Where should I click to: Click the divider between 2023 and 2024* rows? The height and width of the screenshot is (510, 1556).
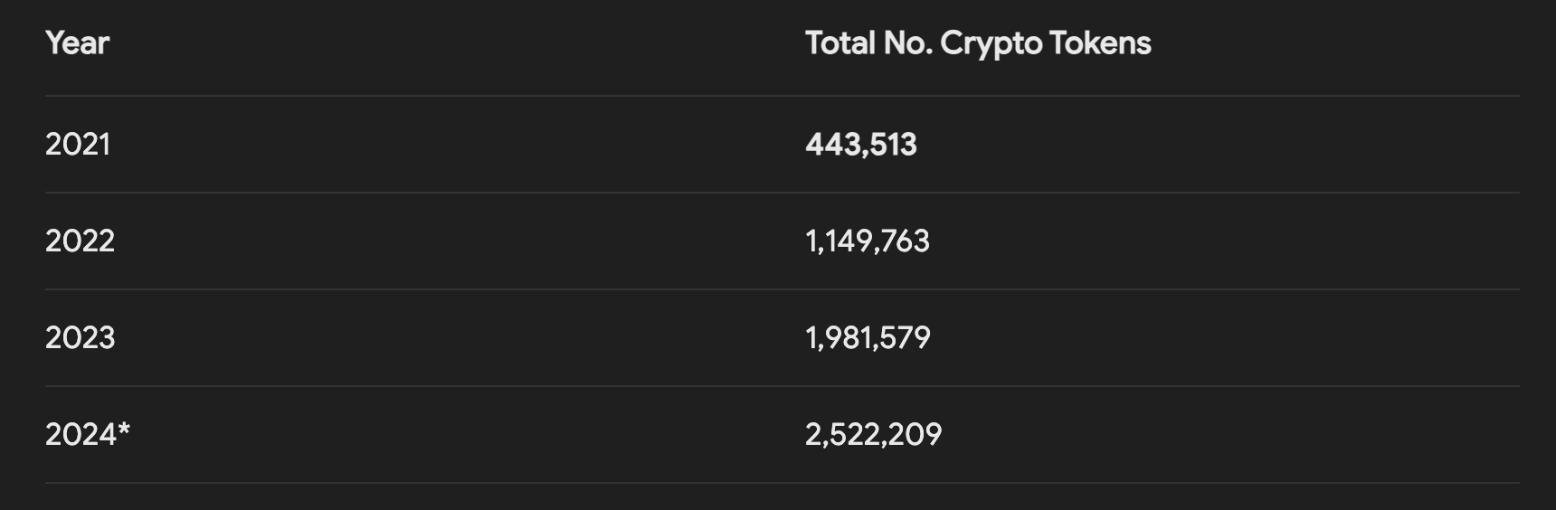pos(782,386)
